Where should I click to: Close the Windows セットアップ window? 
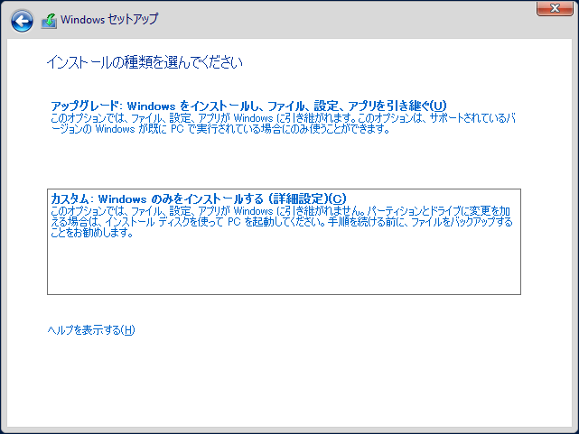coord(555,8)
